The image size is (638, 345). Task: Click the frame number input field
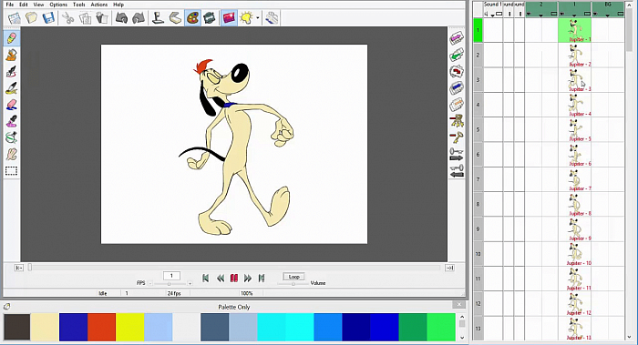coord(171,276)
